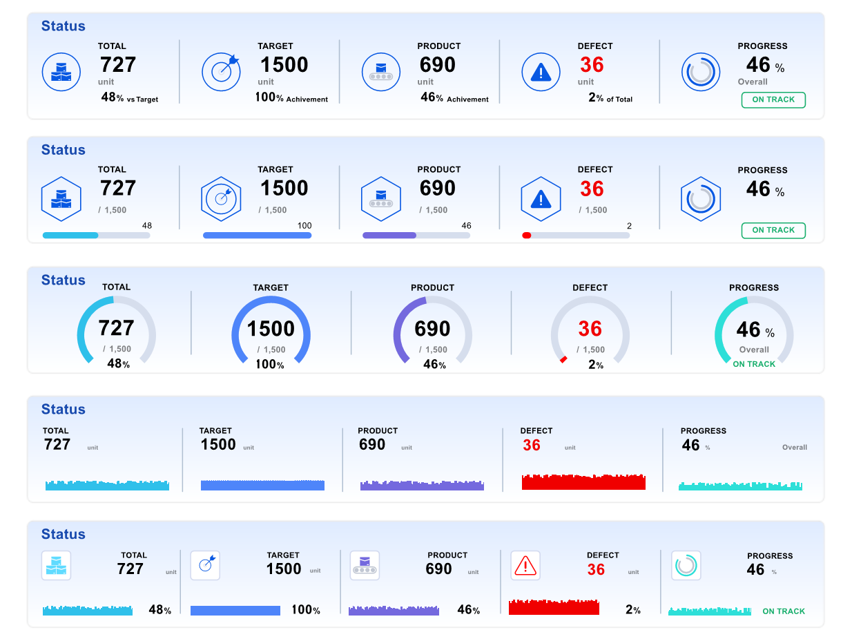The image size is (852, 639).
Task: Click red sparkline next to bold 2%
Action: pyautogui.click(x=554, y=607)
